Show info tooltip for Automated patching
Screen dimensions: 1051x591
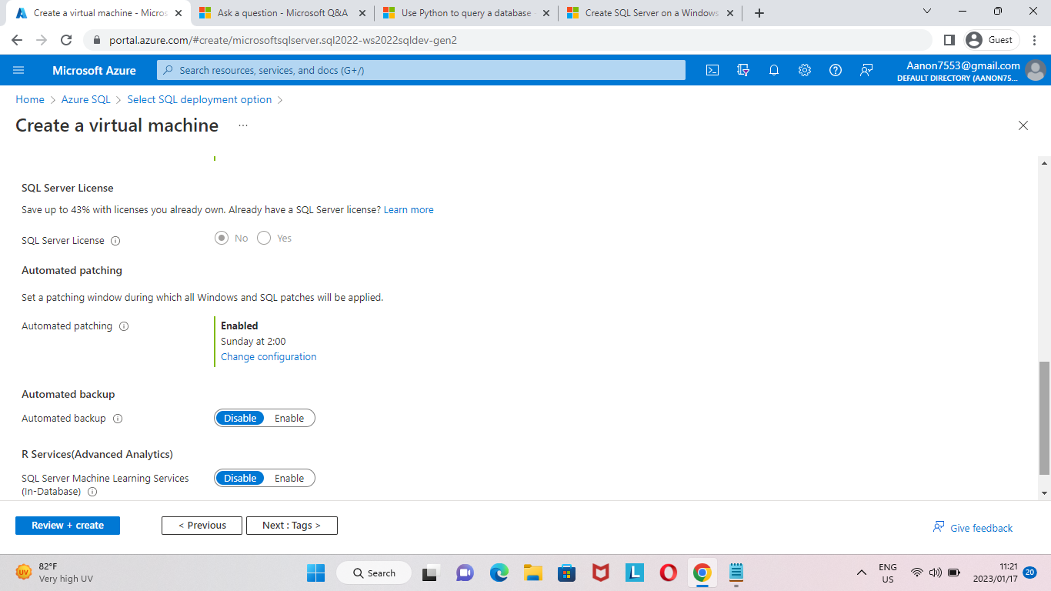click(x=124, y=326)
